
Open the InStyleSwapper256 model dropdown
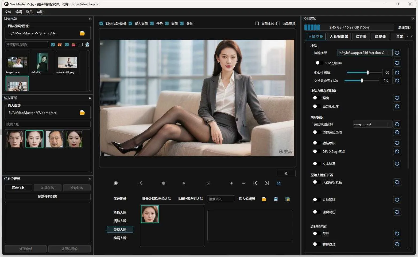(365, 53)
